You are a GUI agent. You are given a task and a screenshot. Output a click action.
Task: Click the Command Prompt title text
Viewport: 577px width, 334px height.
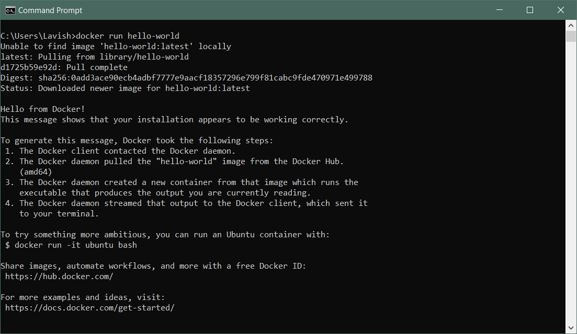50,10
